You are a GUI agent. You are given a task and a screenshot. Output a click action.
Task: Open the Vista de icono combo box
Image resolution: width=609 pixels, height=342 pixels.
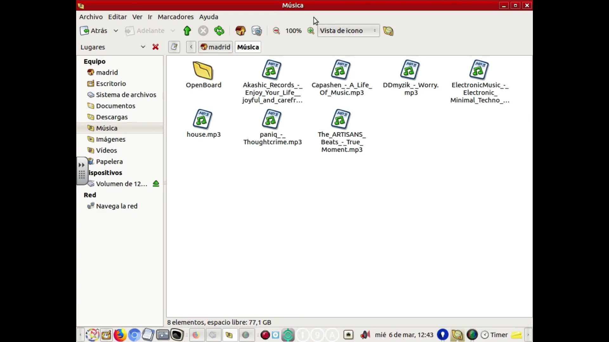348,31
